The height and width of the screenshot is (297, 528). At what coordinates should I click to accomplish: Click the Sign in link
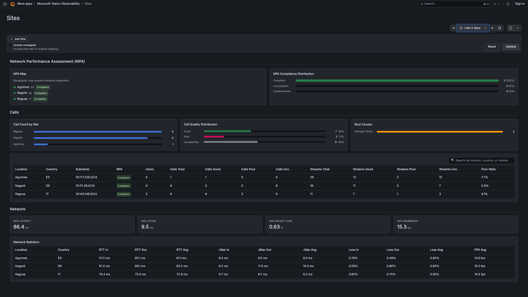pos(519,4)
